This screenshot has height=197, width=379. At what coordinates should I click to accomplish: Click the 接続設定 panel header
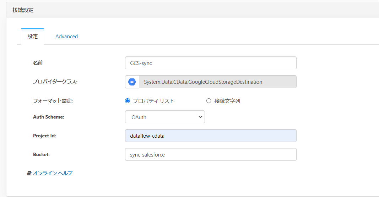23,10
